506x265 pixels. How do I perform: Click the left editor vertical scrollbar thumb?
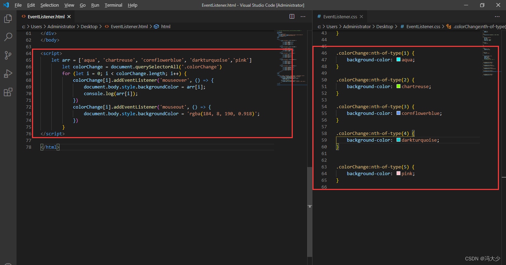[310, 212]
